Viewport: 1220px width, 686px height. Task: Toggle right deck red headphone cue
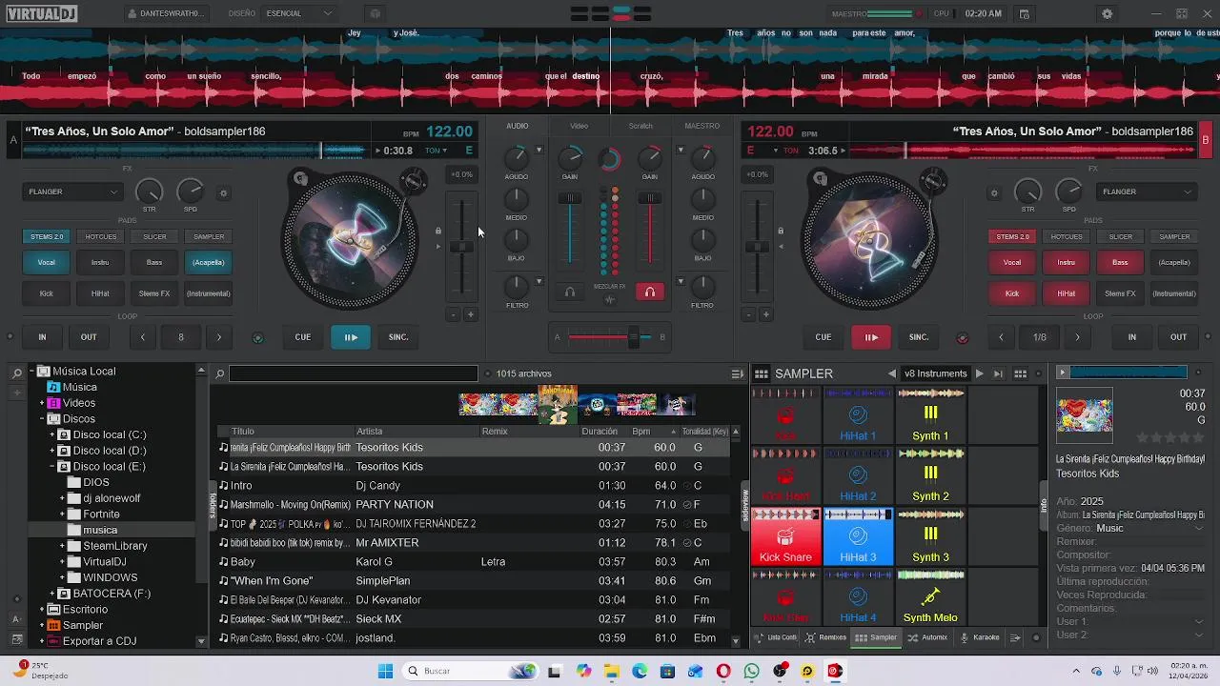tap(650, 293)
